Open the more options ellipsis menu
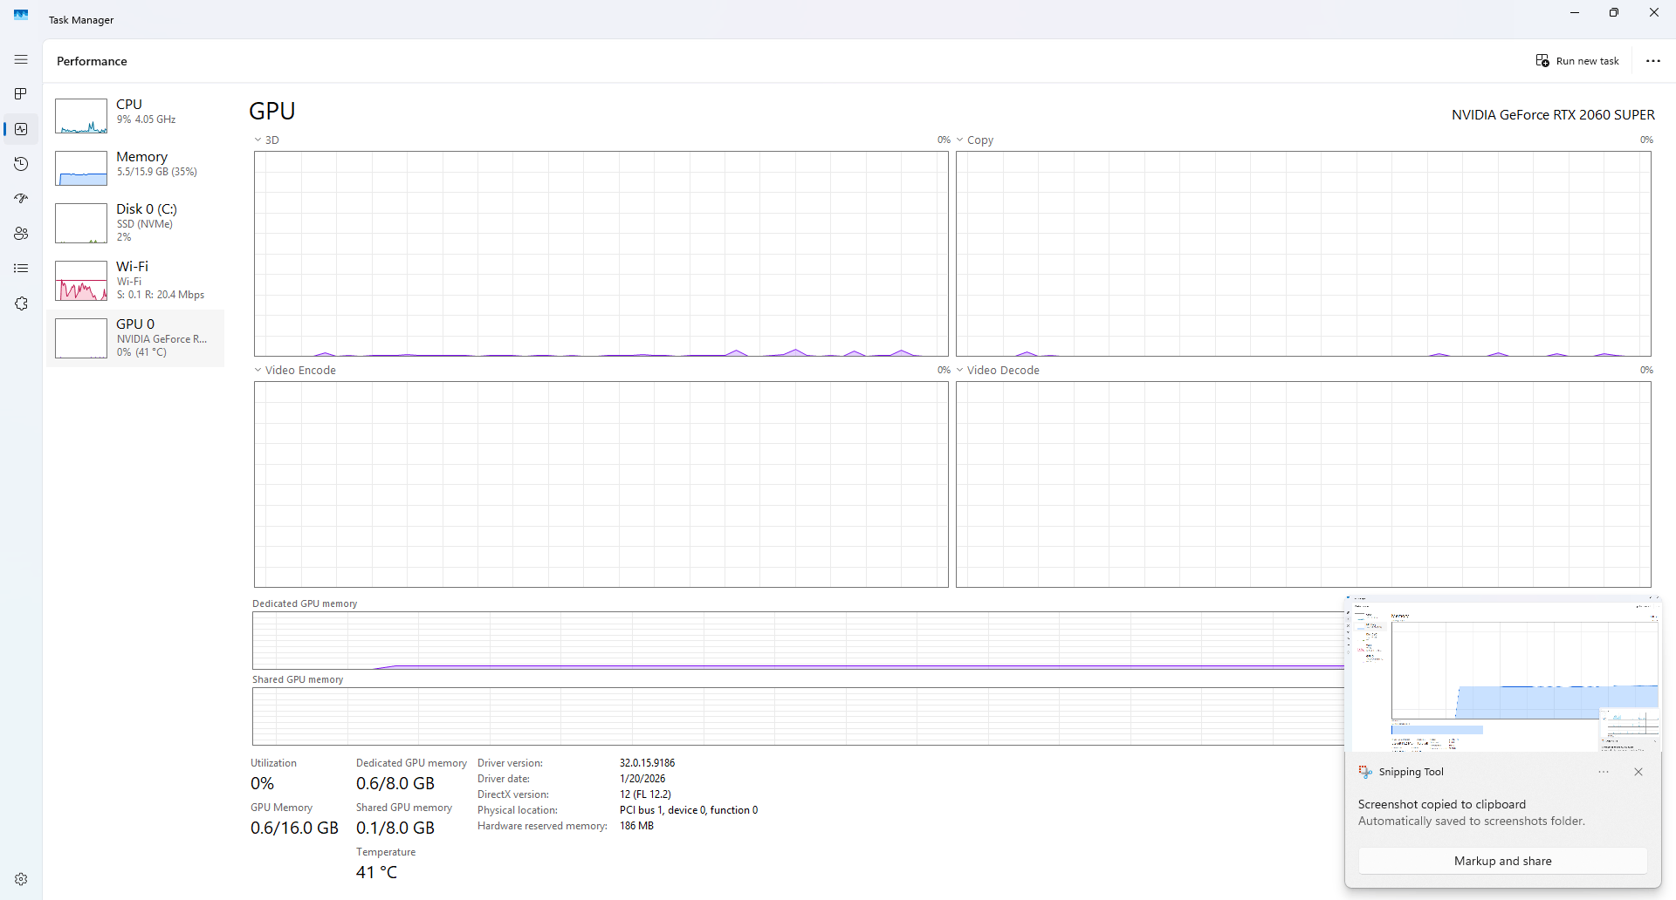The height and width of the screenshot is (900, 1676). (1653, 61)
